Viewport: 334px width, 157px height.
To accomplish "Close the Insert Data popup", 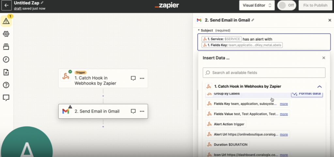I will (324, 58).
